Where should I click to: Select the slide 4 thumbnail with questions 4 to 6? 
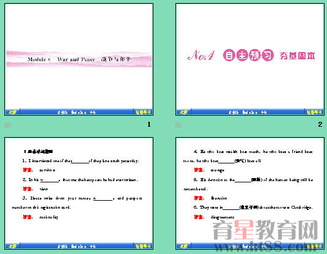[250, 193]
